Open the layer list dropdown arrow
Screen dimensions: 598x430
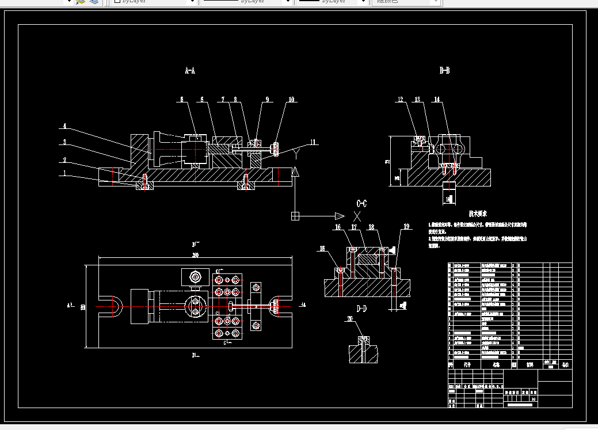pos(69,2)
